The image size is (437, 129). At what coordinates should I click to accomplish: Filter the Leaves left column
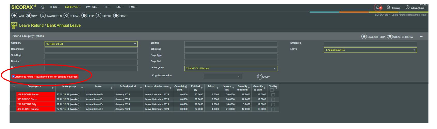233,88
